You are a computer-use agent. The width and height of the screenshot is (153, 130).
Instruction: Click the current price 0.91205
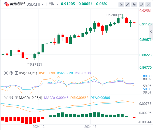tap(68, 4)
